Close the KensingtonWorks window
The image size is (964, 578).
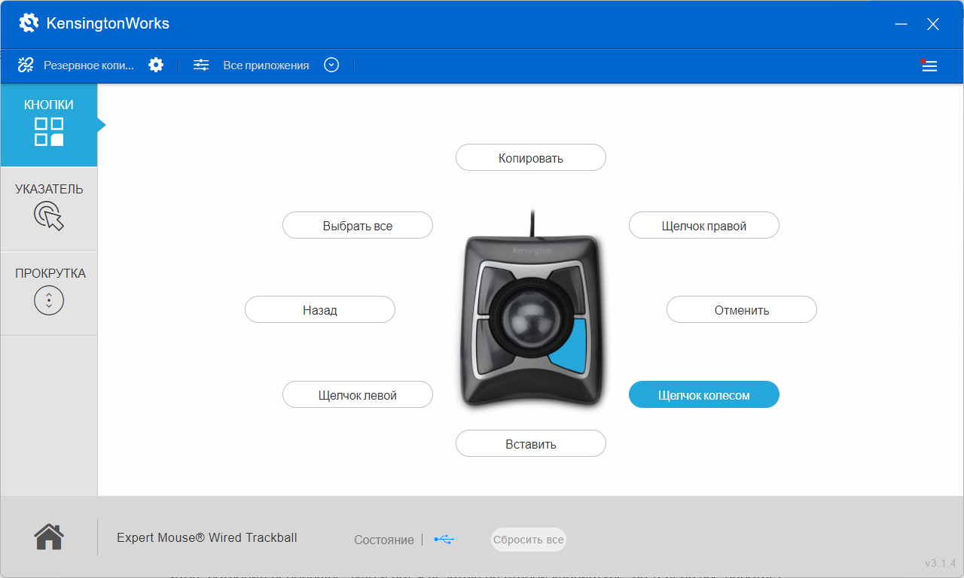933,24
